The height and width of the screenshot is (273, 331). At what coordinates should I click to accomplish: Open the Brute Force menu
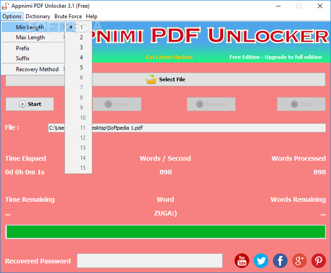tap(68, 16)
